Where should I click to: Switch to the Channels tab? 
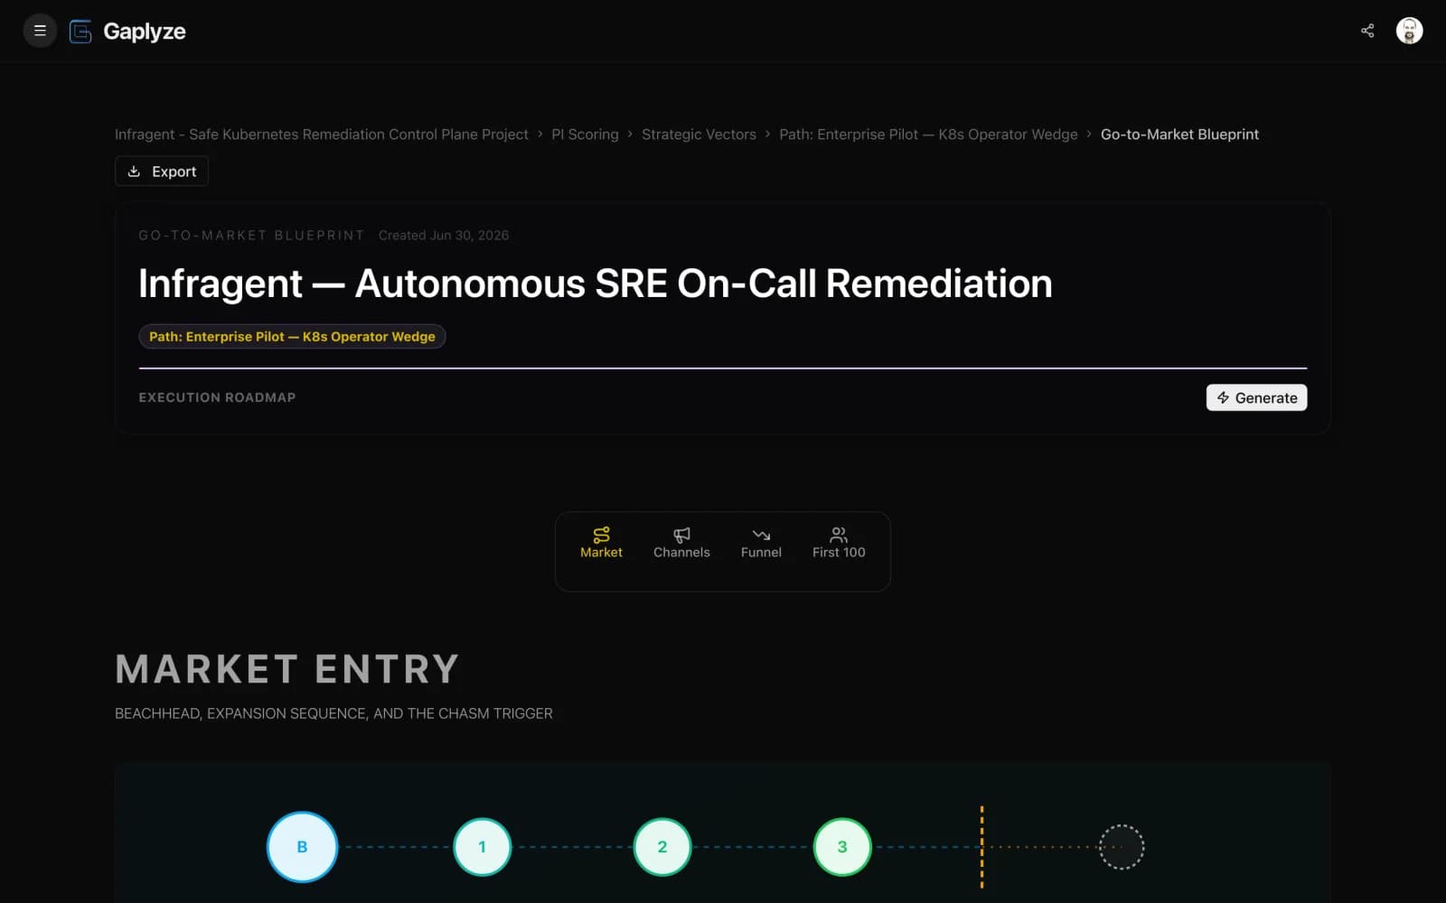pyautogui.click(x=681, y=543)
